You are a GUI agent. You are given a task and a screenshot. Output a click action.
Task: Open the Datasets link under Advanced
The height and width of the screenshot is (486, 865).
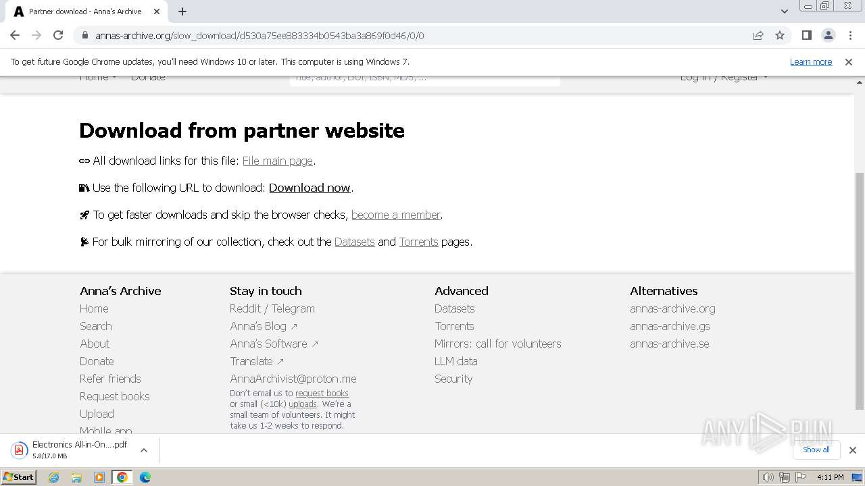(454, 308)
